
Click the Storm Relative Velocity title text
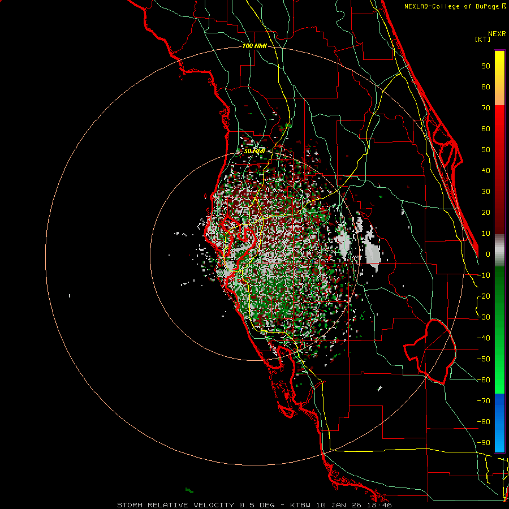pyautogui.click(x=255, y=505)
